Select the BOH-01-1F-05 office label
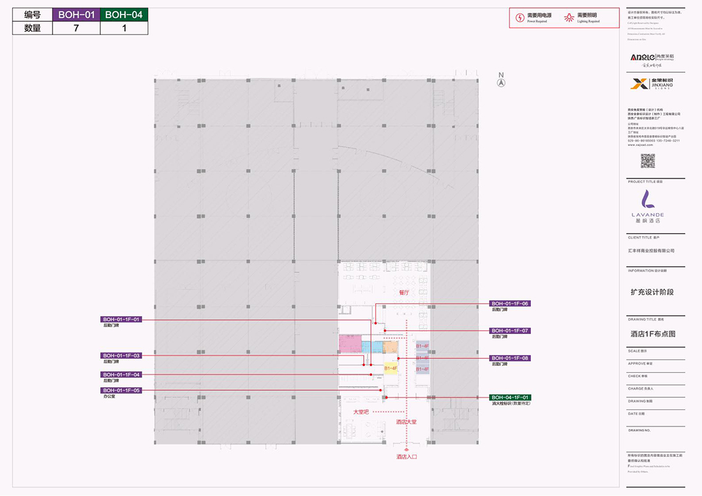The height and width of the screenshot is (496, 702). [x=121, y=390]
